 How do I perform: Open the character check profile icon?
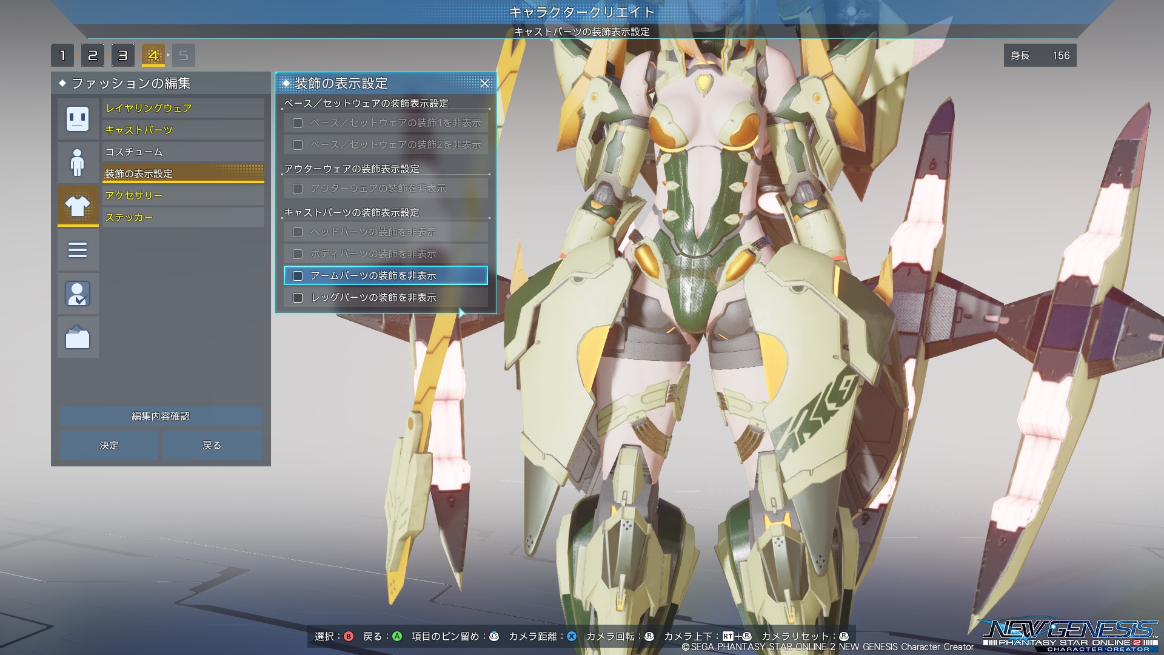point(78,294)
